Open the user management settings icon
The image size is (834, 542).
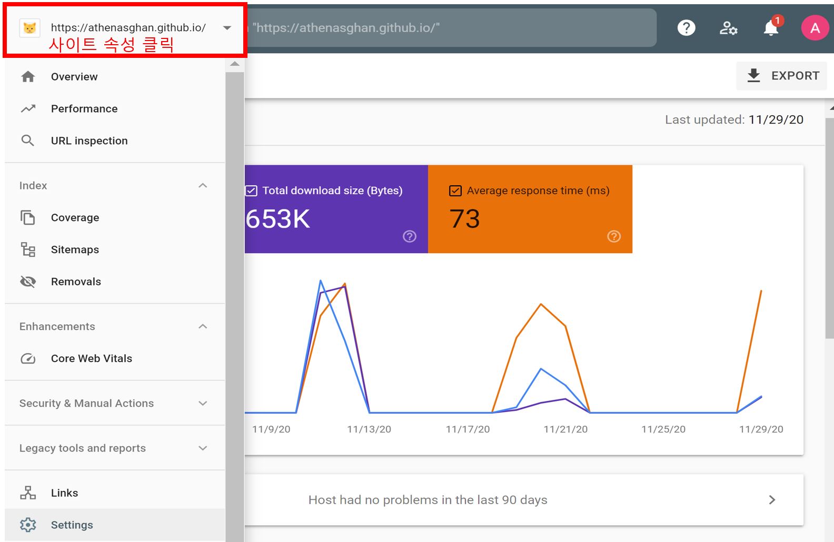point(729,28)
